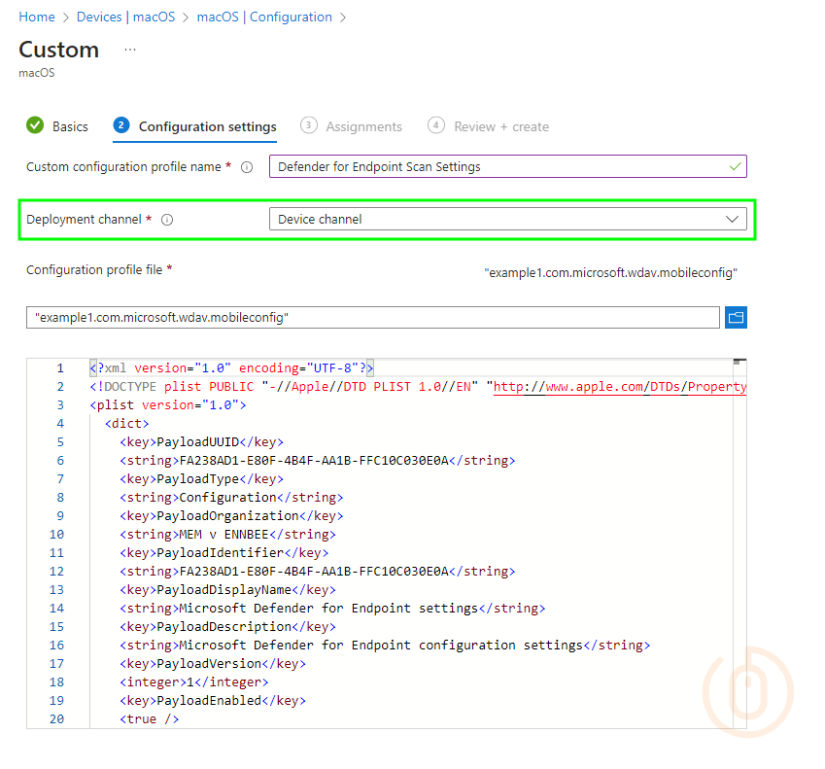Click the MEM v ENNBEE string value
The height and width of the screenshot is (769, 825).
pyautogui.click(x=224, y=535)
